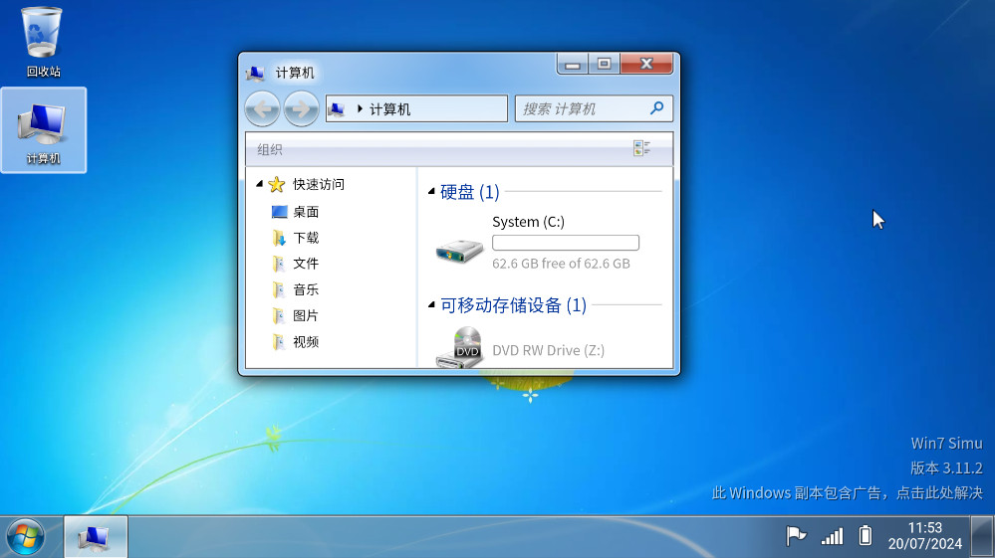
Task: Open the clock showing 11:53
Action: pyautogui.click(x=924, y=536)
